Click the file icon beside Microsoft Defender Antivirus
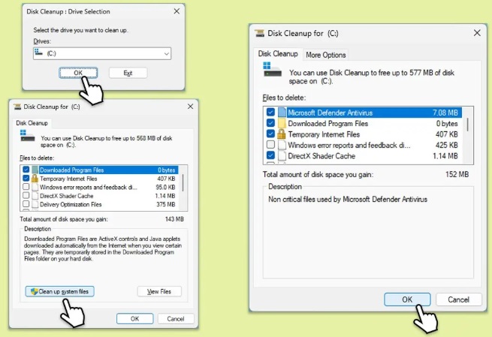The width and height of the screenshot is (492, 337). tap(282, 113)
